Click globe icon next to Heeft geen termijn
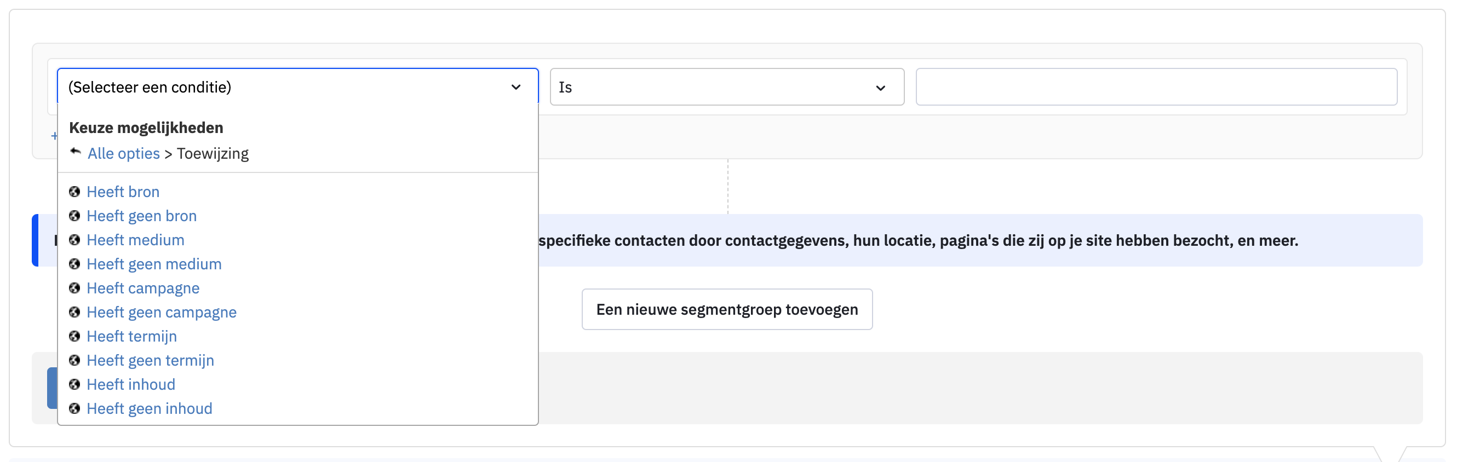The width and height of the screenshot is (1457, 462). (x=74, y=360)
